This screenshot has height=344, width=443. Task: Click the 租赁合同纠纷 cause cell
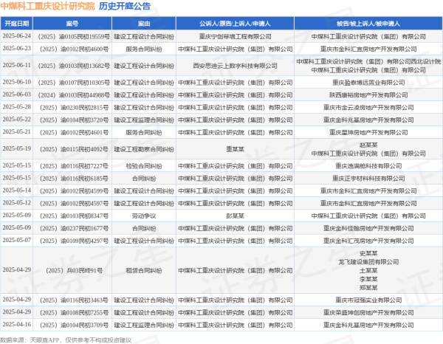pyautogui.click(x=144, y=271)
